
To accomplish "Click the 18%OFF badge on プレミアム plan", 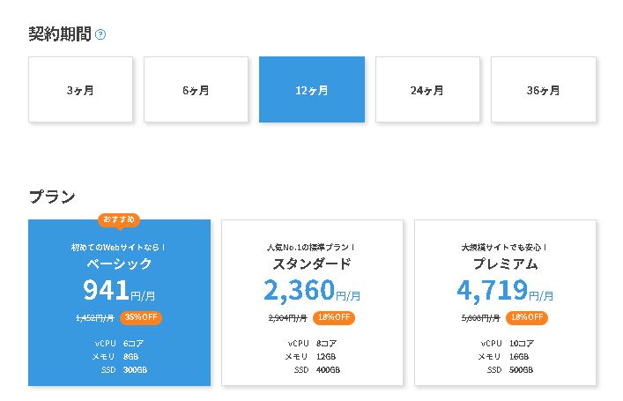I will 527,317.
